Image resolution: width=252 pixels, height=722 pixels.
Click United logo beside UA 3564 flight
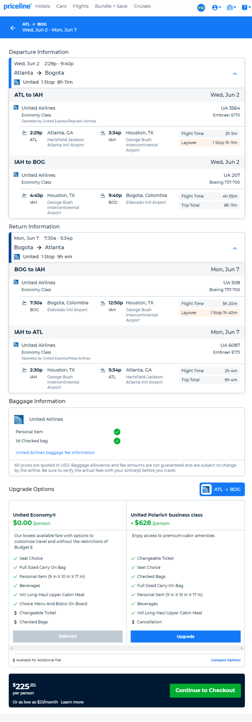tap(16, 108)
